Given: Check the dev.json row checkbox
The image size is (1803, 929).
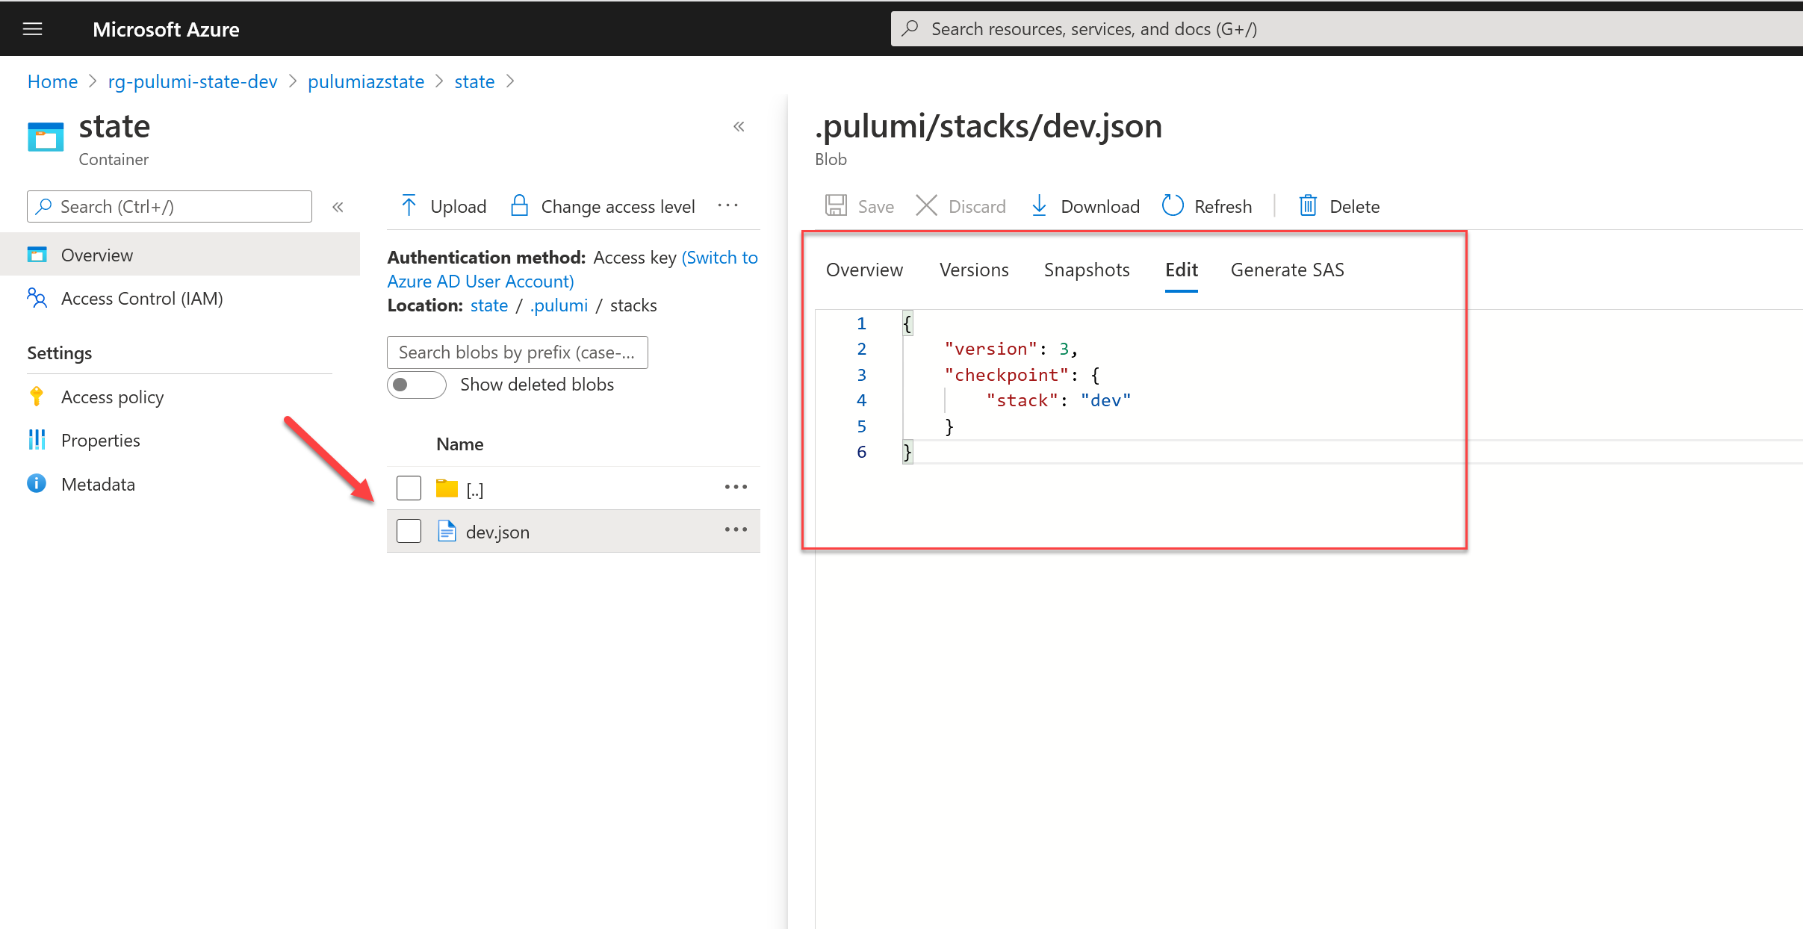Looking at the screenshot, I should [x=409, y=531].
